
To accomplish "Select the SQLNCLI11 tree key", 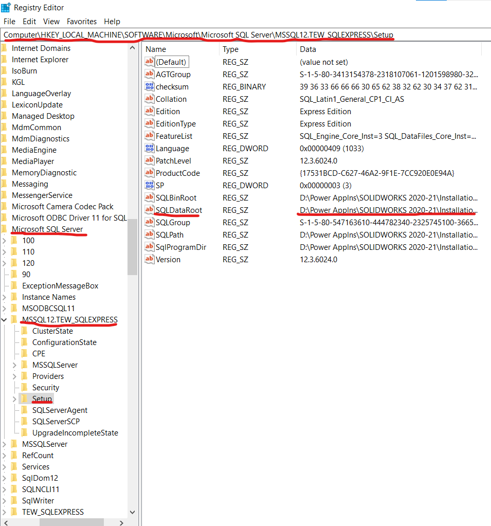I will [x=41, y=489].
